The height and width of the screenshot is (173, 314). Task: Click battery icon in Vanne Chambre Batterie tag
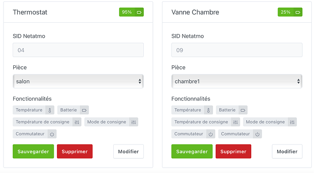coord(243,110)
